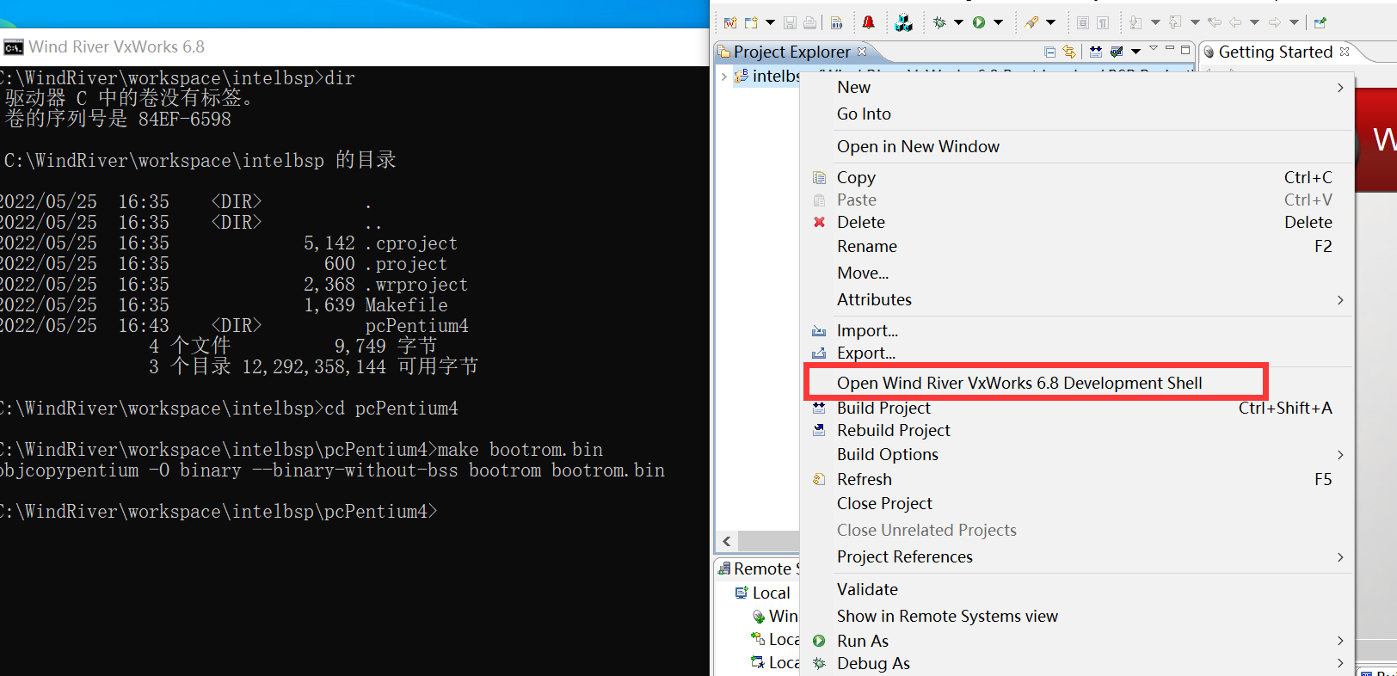Click the Debug bug toolbar icon

tap(939, 22)
